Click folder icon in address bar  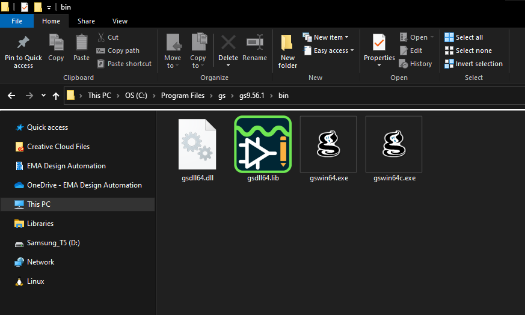pos(70,96)
